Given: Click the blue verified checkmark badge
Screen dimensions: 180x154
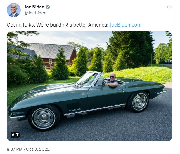Looking at the screenshot, I should (x=47, y=7).
